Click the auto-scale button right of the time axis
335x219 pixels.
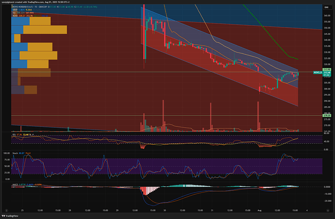coord(328,210)
